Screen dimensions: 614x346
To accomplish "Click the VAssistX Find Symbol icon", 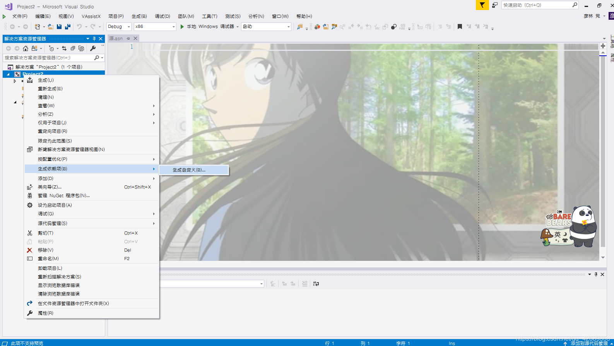I will [334, 27].
